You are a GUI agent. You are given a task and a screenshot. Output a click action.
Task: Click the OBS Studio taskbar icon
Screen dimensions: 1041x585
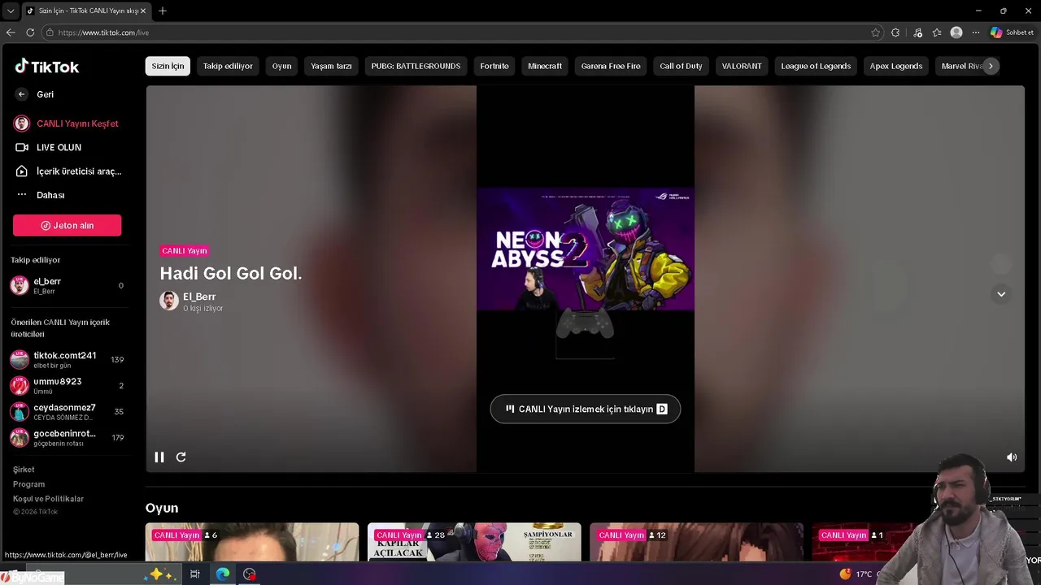(250, 574)
